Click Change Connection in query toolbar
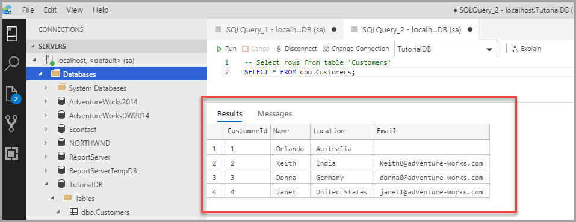This screenshot has width=576, height=222. coord(356,49)
